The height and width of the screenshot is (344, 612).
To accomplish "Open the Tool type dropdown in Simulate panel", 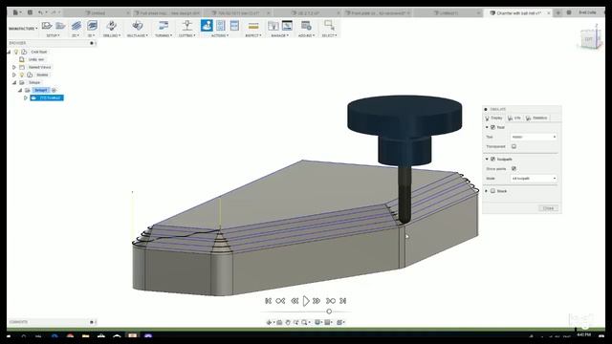I will [x=534, y=137].
